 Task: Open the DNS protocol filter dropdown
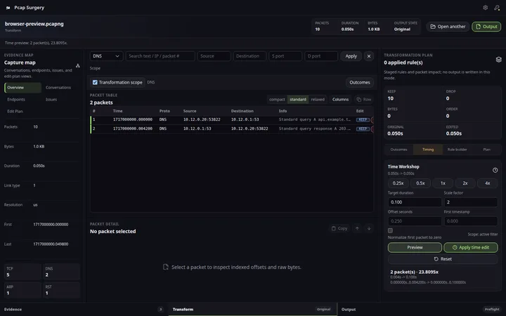point(106,56)
